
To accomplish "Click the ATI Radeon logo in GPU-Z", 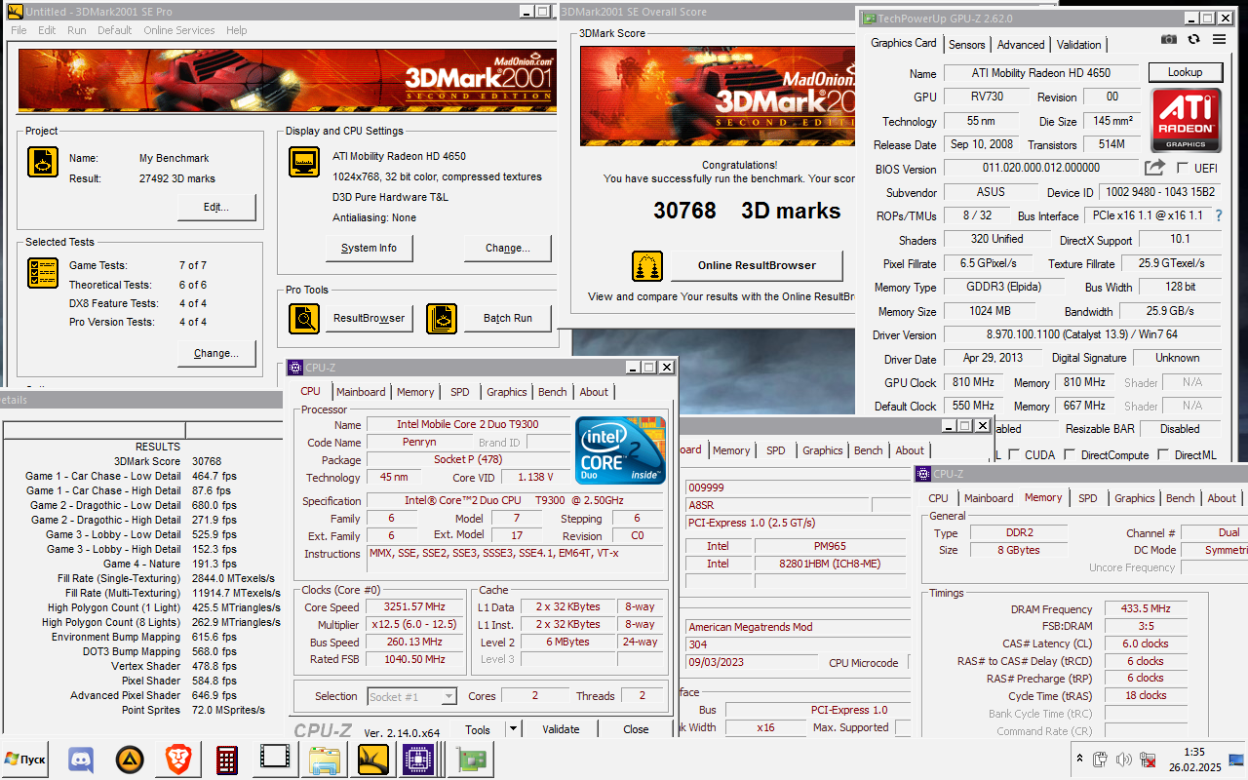I will pyautogui.click(x=1186, y=121).
